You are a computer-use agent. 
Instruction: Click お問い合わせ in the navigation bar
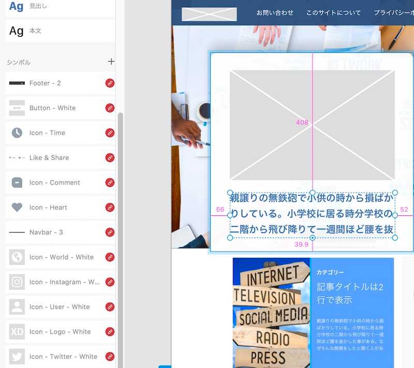click(x=275, y=13)
